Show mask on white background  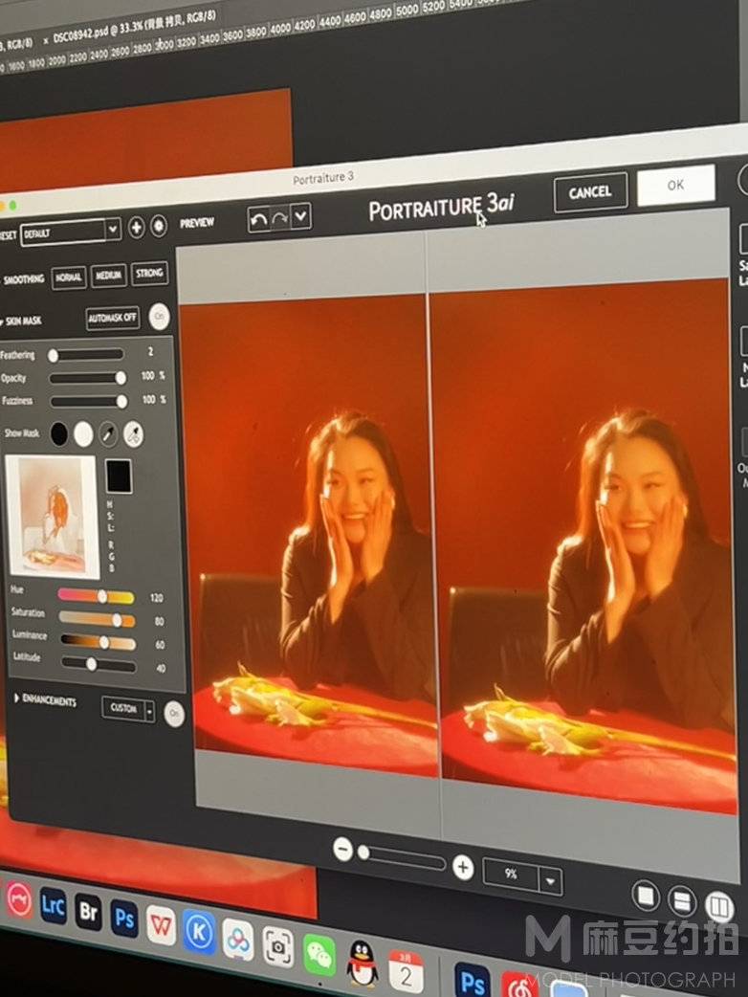tap(83, 435)
